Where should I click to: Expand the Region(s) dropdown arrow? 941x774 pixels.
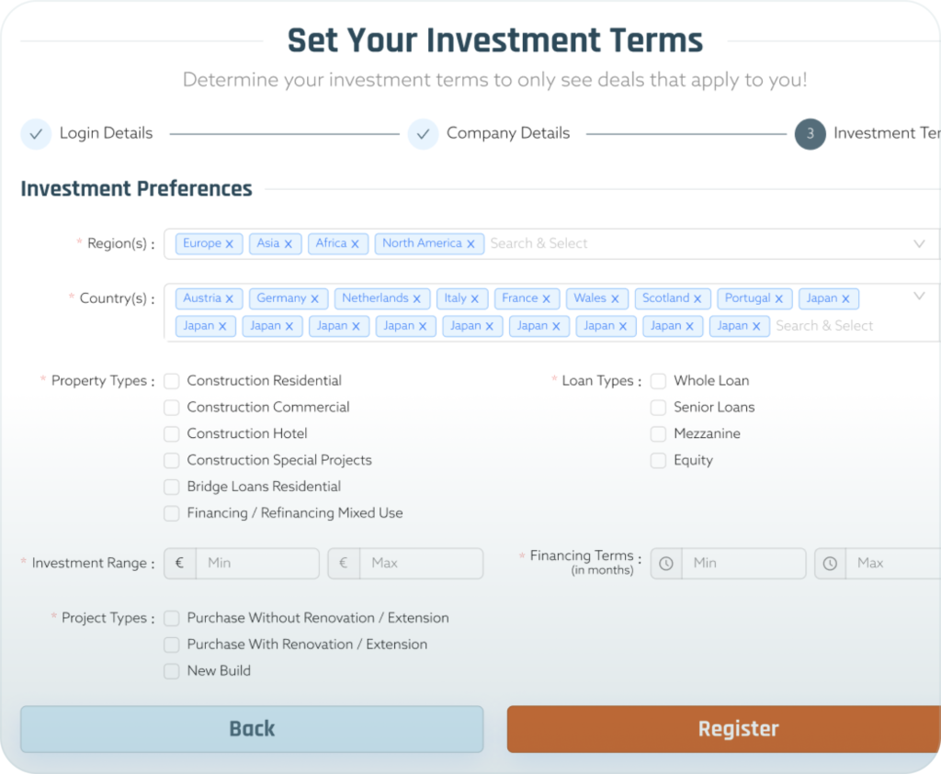[x=919, y=244]
